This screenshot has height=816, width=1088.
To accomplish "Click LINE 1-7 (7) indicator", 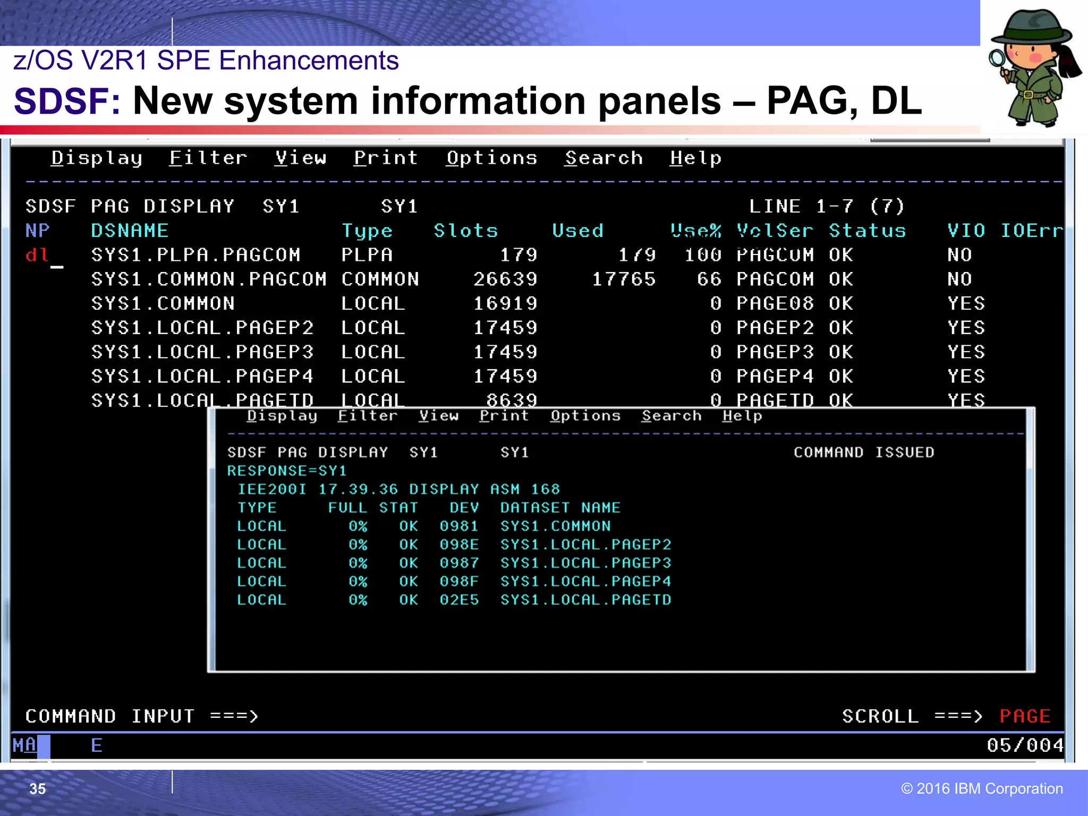I will [827, 206].
